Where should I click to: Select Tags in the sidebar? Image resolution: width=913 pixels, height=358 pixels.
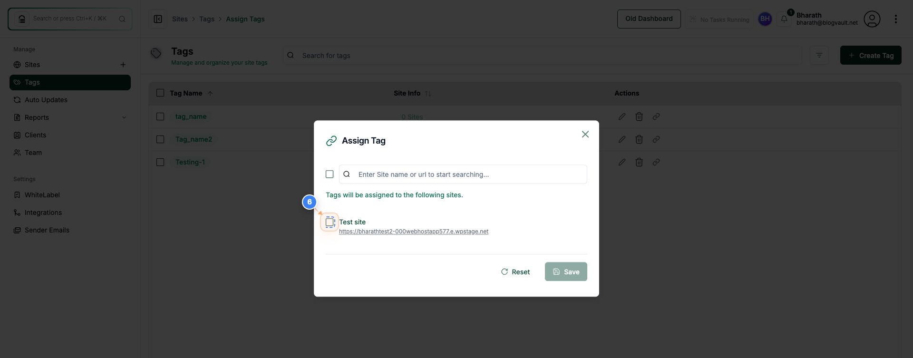tap(70, 82)
